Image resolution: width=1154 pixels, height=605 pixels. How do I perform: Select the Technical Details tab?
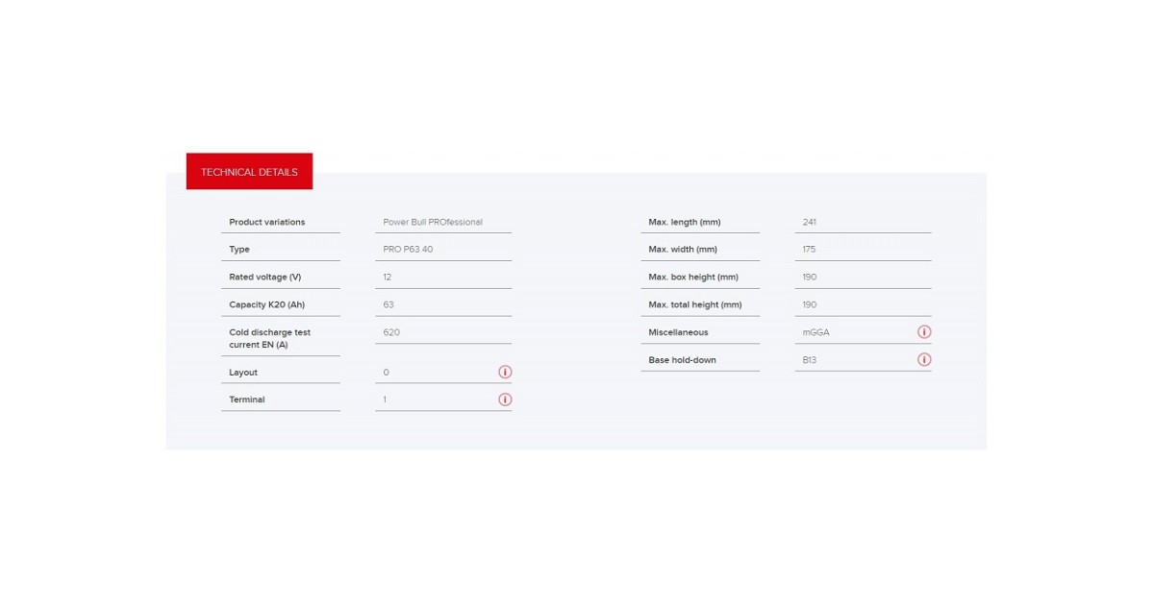(249, 172)
